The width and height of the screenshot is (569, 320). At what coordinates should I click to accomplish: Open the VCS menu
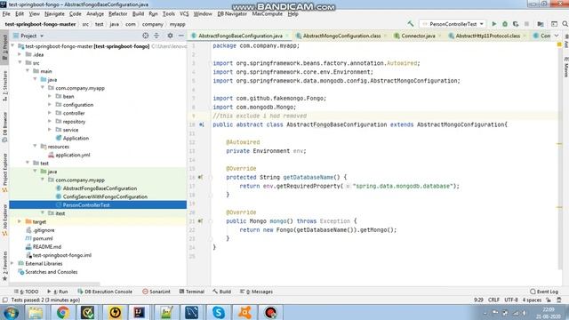[184, 14]
